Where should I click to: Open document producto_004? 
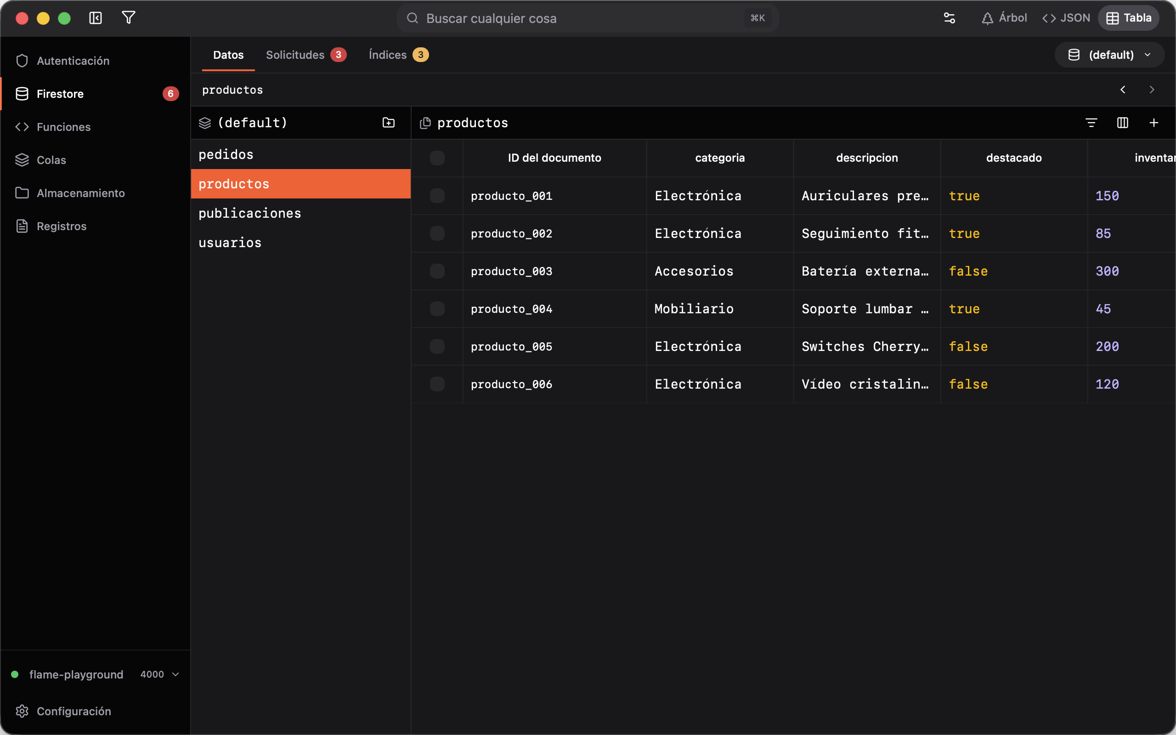click(x=512, y=309)
